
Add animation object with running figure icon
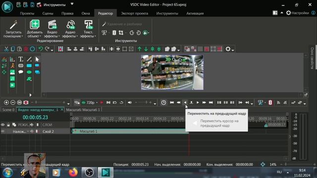(12, 66)
